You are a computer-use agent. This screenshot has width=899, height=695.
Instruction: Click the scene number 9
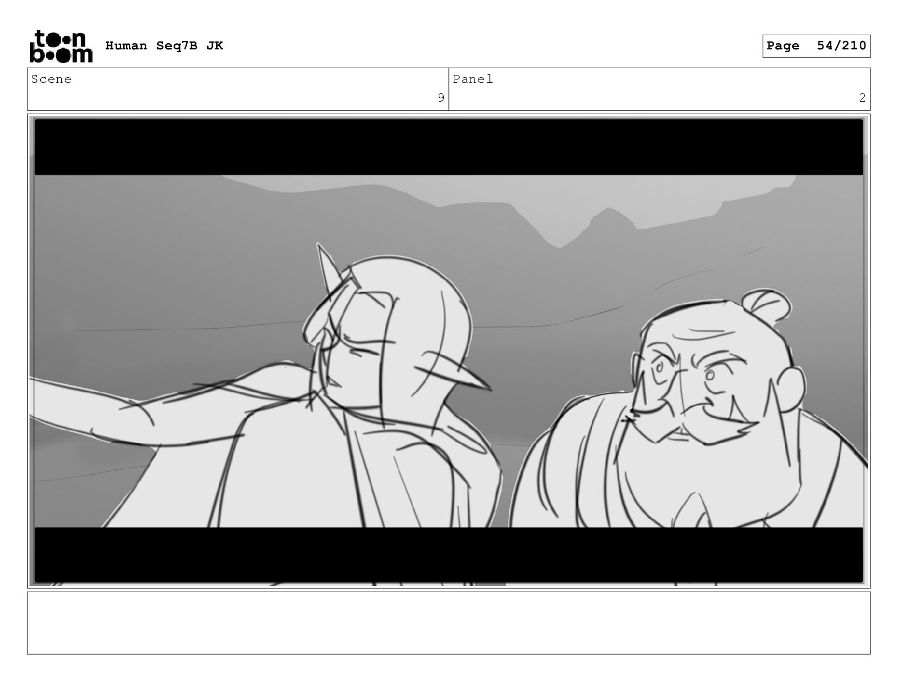coord(440,98)
